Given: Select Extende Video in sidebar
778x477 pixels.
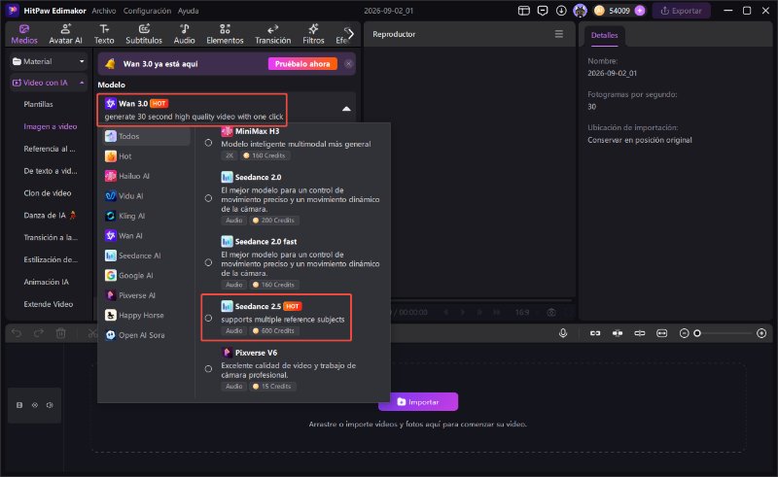Looking at the screenshot, I should 48,304.
